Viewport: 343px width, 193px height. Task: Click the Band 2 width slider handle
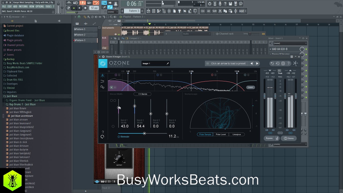[x=135, y=106]
